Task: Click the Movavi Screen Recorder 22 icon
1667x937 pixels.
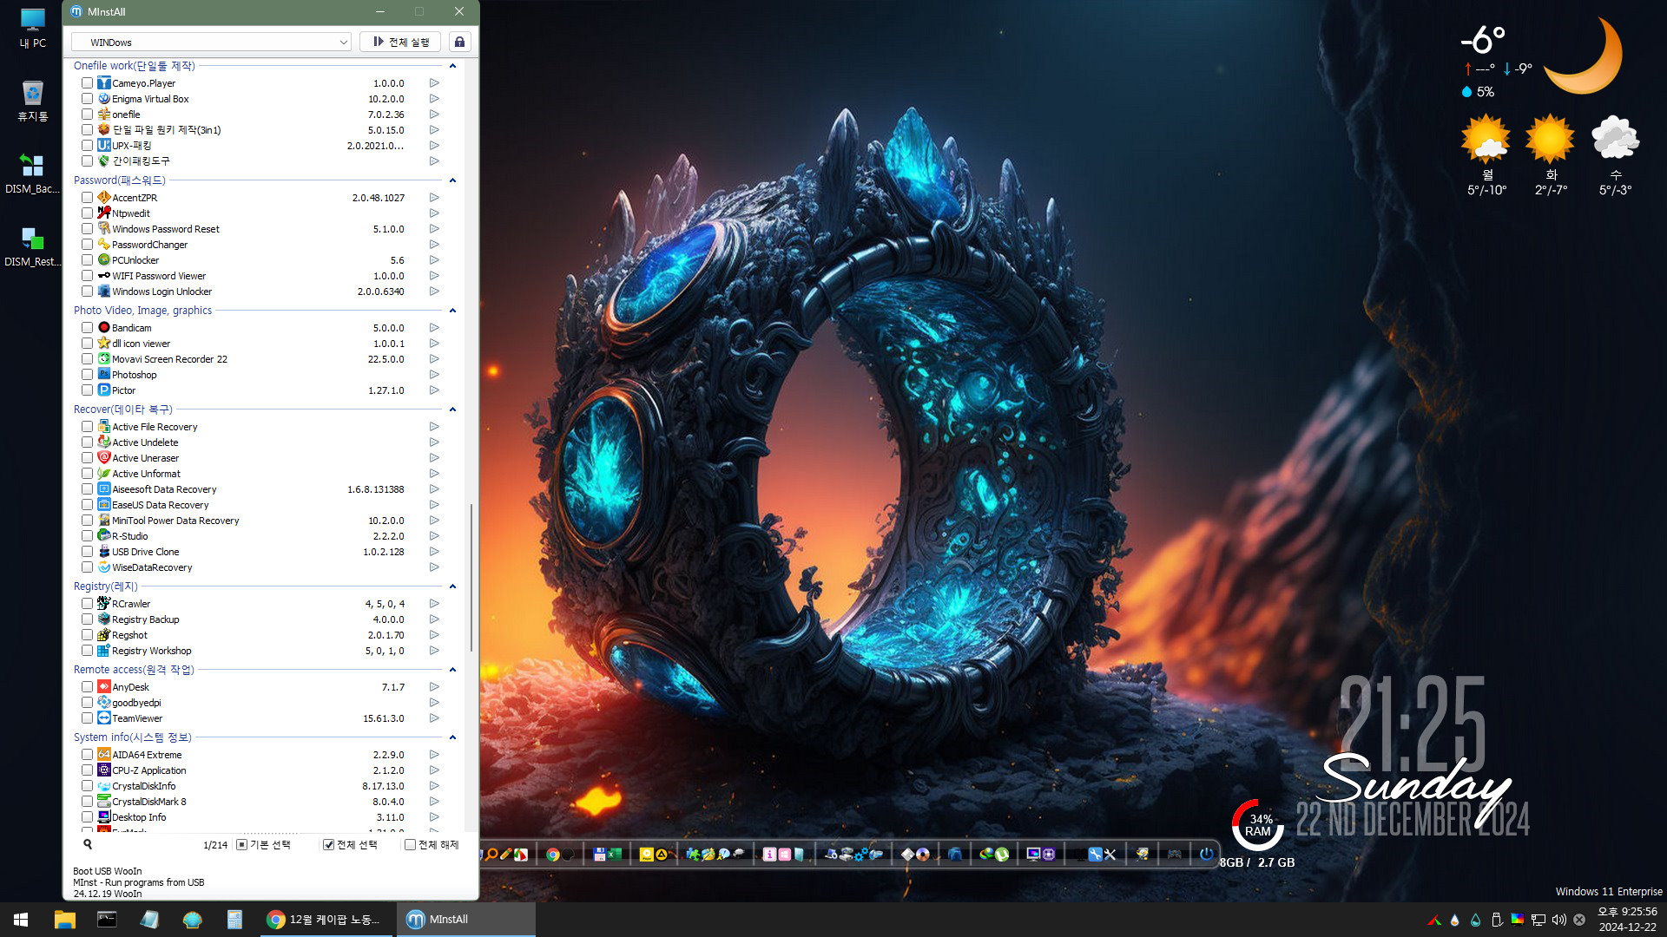Action: 104,359
